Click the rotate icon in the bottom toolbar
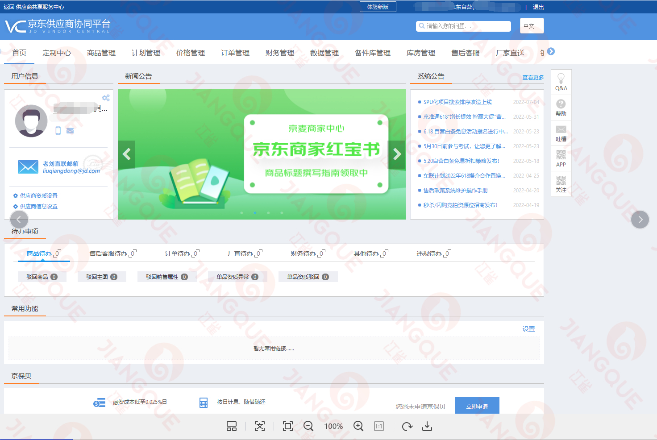This screenshot has height=440, width=657. (x=407, y=426)
